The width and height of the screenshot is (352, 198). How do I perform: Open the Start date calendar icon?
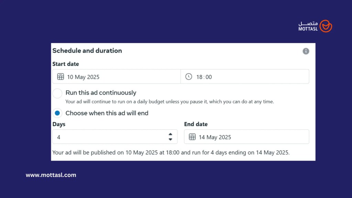point(60,77)
